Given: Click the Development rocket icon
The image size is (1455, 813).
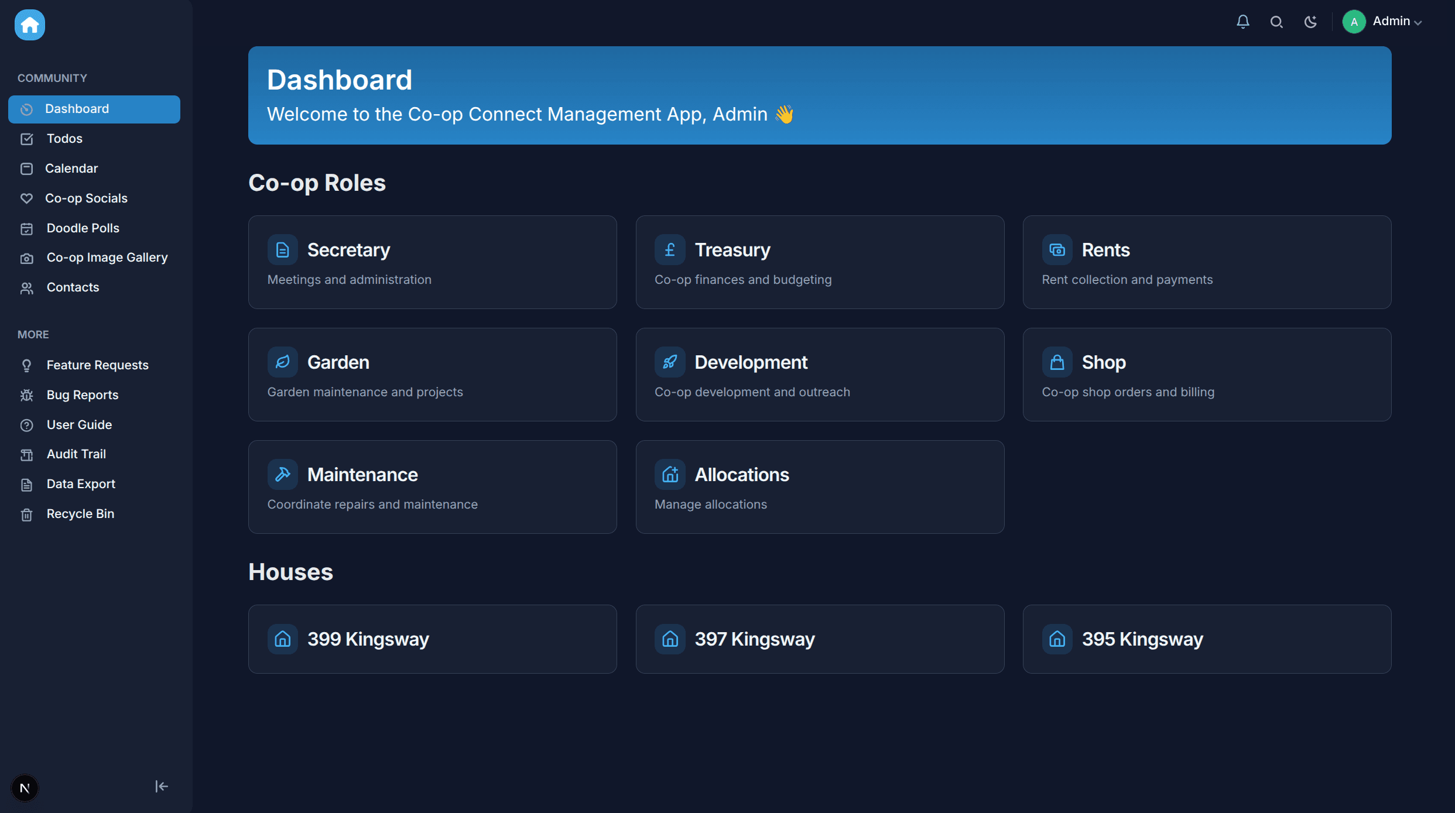Looking at the screenshot, I should [669, 361].
